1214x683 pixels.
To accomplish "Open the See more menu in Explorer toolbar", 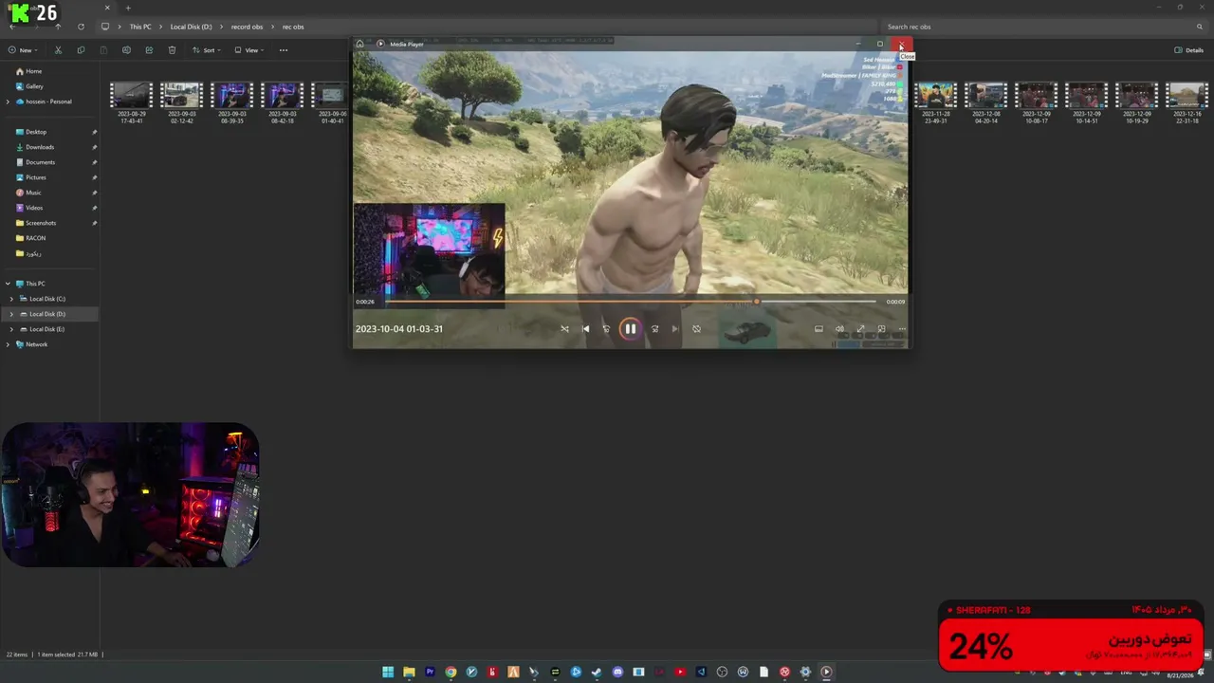I will point(283,50).
